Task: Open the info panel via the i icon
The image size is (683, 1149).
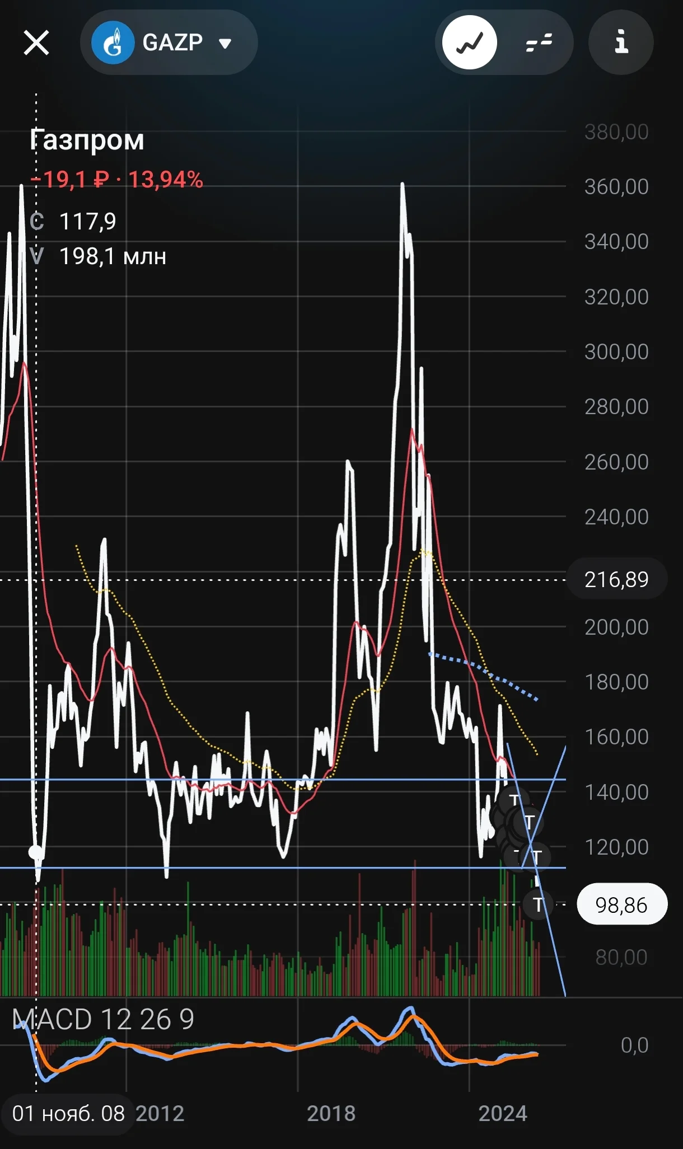Action: point(621,43)
